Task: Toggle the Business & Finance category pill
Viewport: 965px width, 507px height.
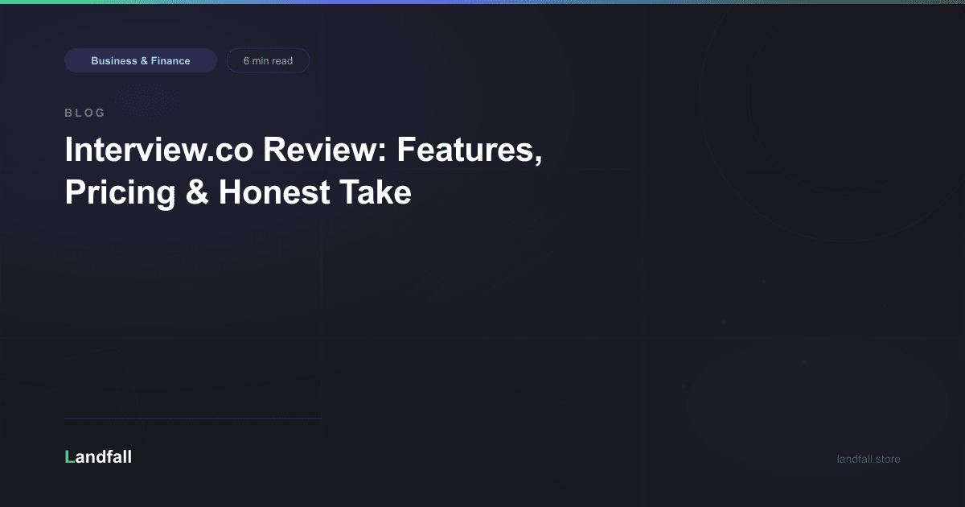Action: coord(141,60)
